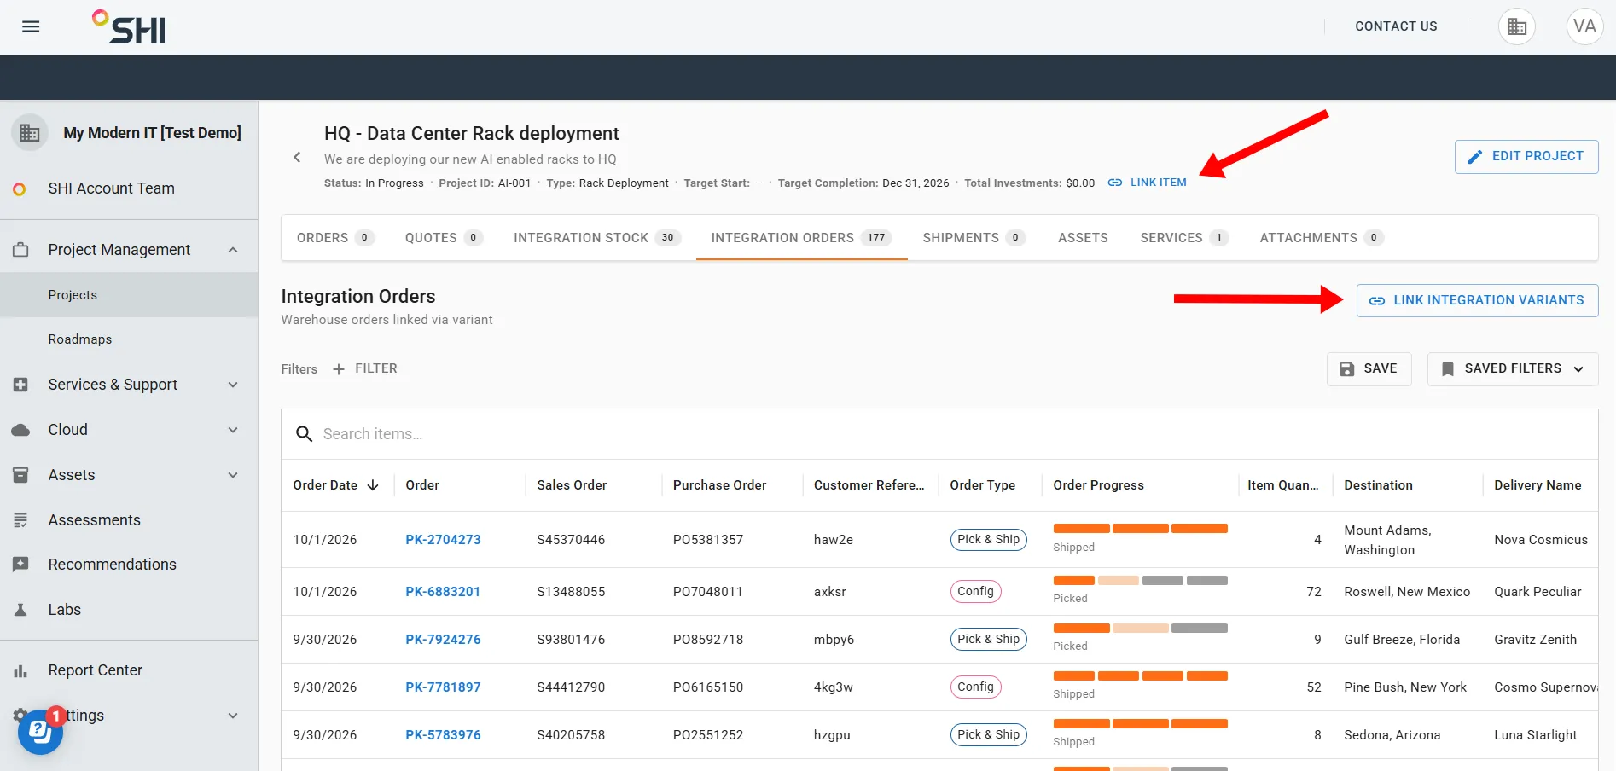This screenshot has height=771, width=1616.
Task: Select Projects in the sidebar
Action: pyautogui.click(x=129, y=295)
